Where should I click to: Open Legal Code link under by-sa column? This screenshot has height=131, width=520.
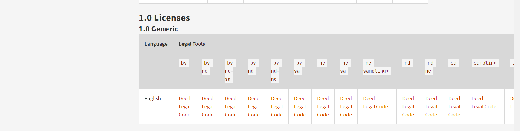300,111
